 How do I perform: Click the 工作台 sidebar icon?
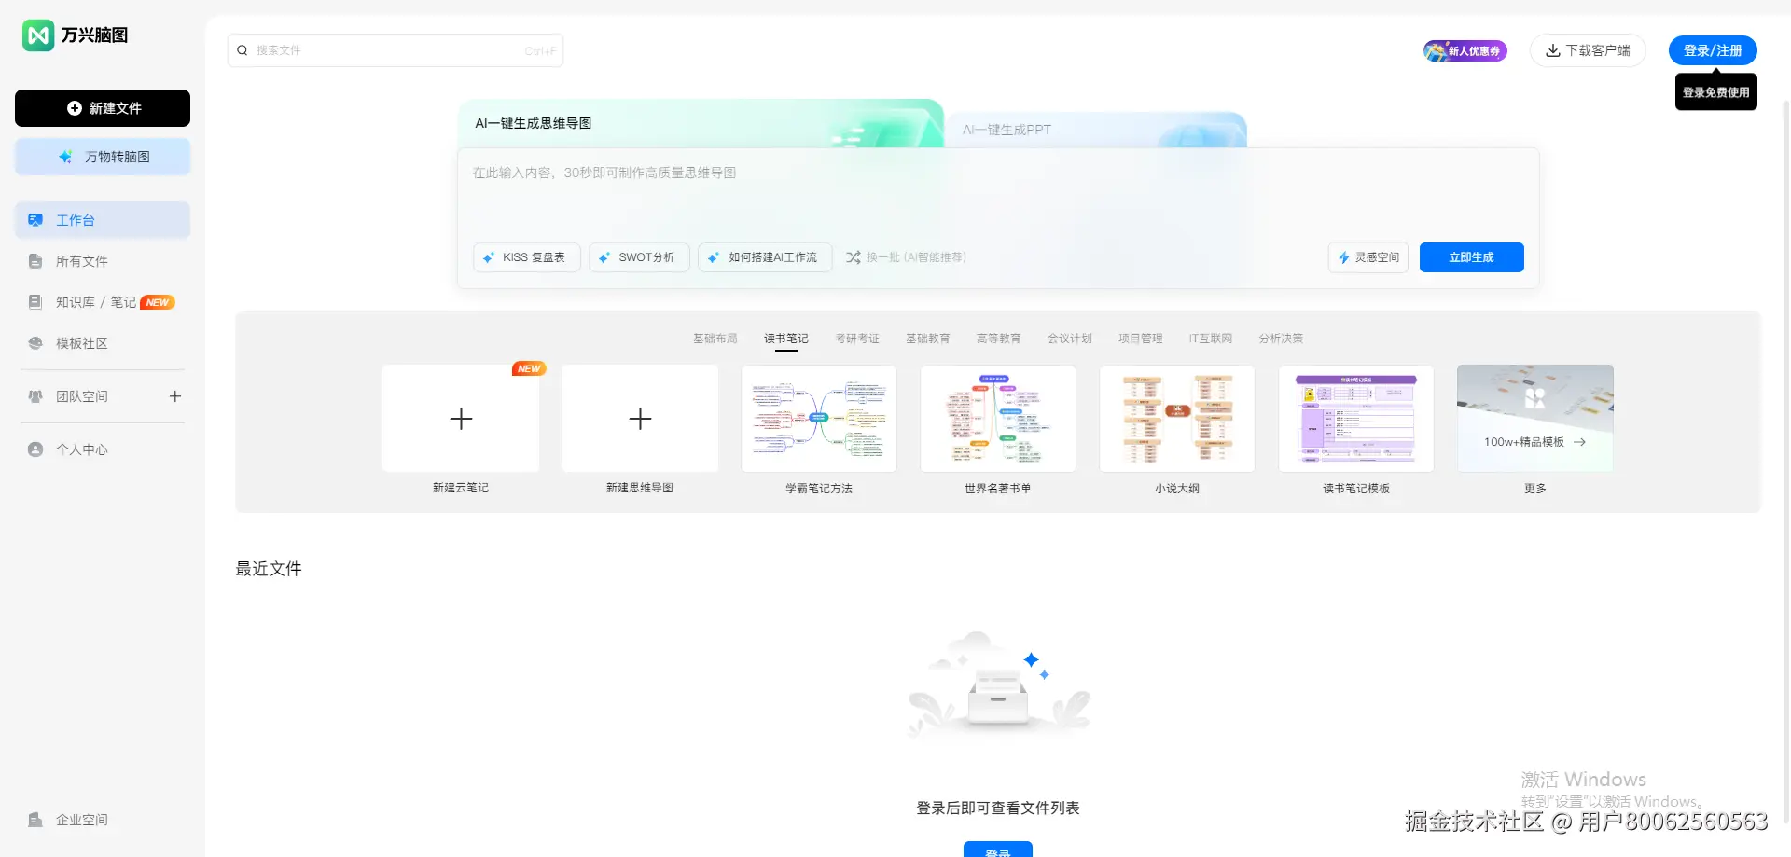35,220
